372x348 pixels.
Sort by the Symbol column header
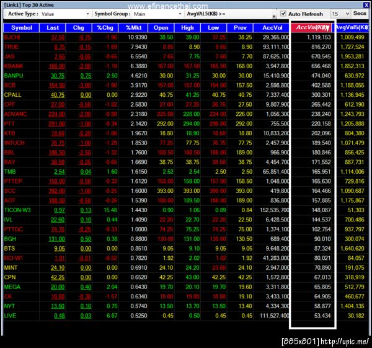[21, 28]
